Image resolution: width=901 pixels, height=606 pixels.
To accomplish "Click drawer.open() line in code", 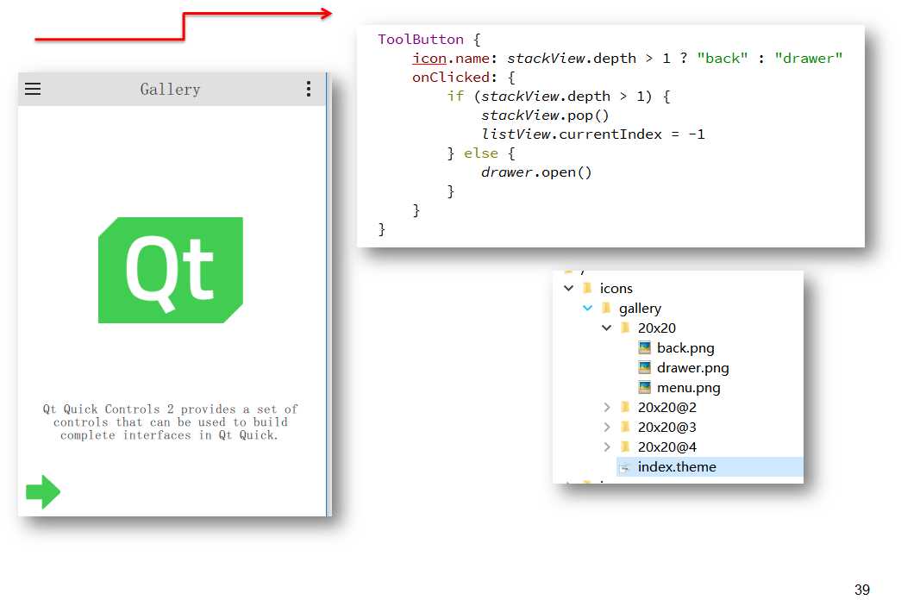I will click(x=536, y=172).
